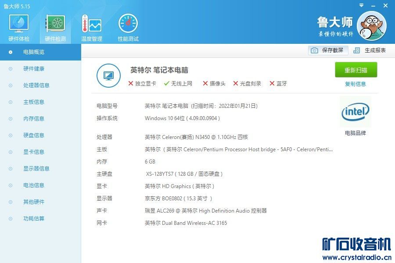
Task: Click the camera icon beside 保存截屏
Action: (314, 50)
